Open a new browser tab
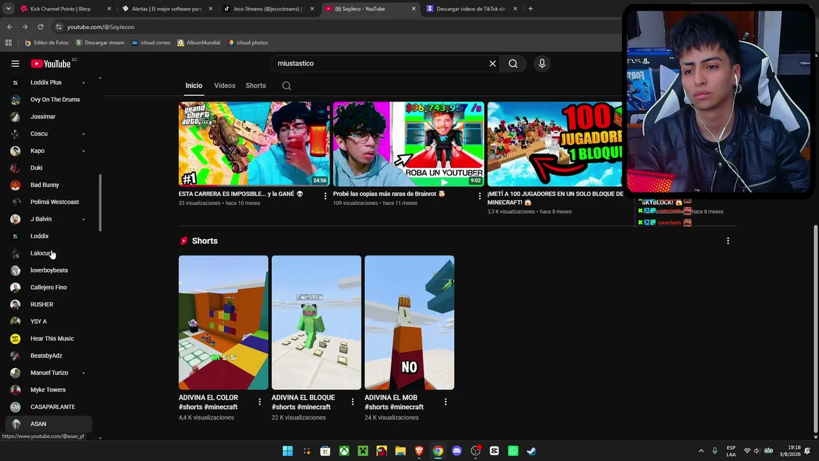The width and height of the screenshot is (819, 461). point(530,9)
